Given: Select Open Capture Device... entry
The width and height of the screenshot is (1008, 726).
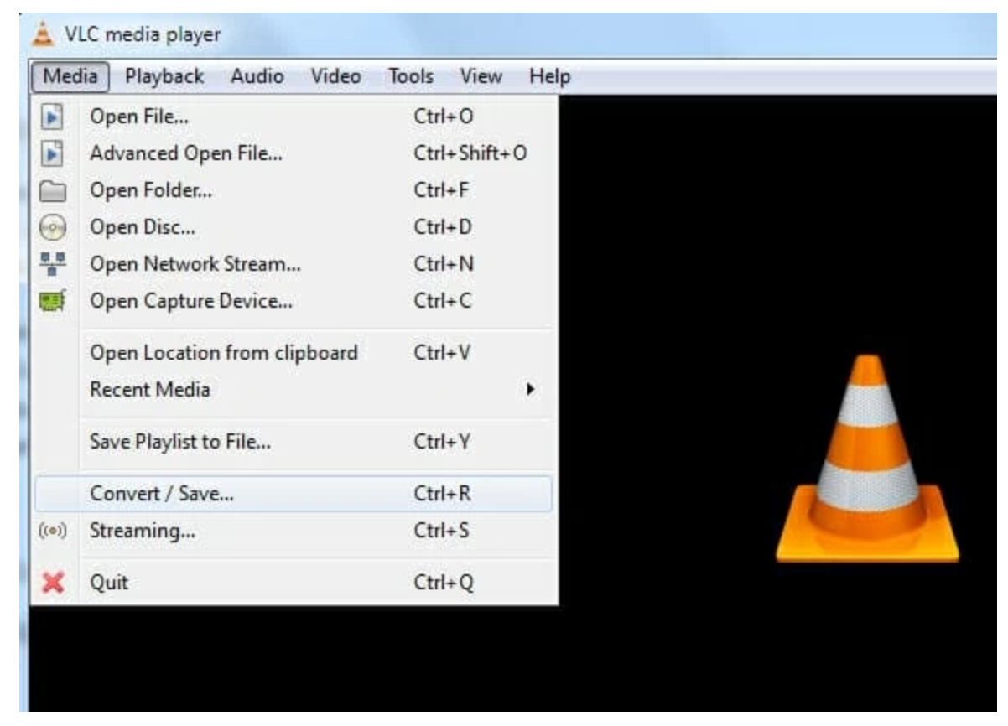Looking at the screenshot, I should coord(294,301).
